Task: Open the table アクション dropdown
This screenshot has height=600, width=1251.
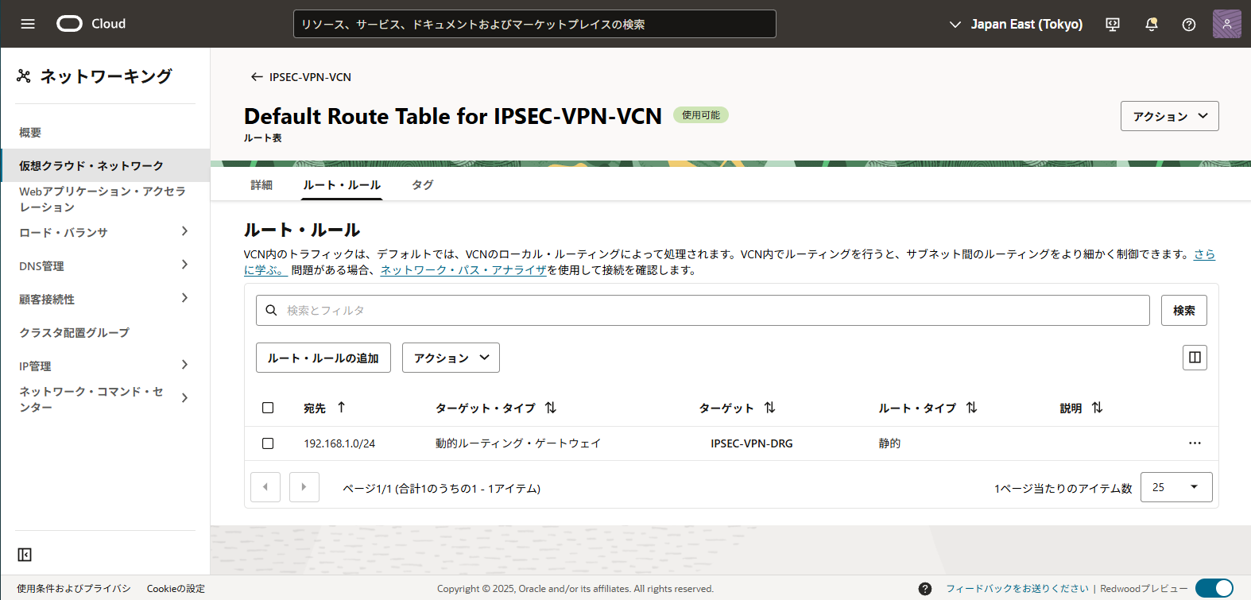Action: point(451,358)
